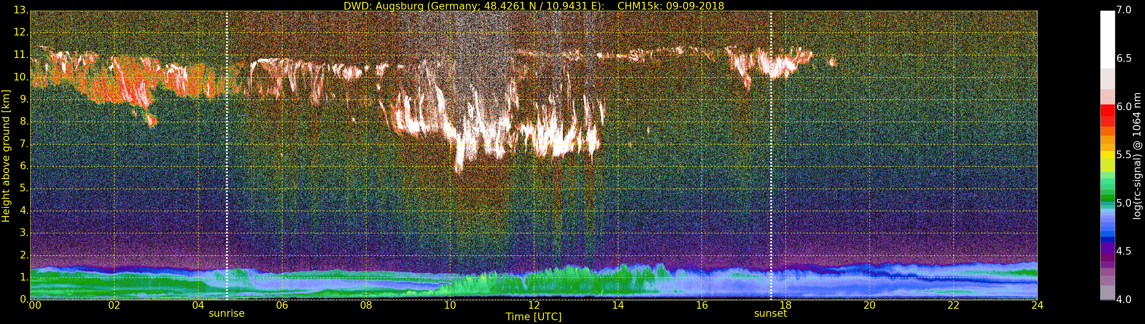Click height axis tick label '4.'
Viewport: 1145px width, 324px height.
click(x=24, y=210)
